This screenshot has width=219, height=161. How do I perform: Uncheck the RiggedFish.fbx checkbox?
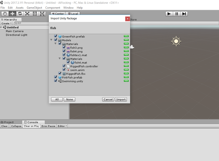click(60, 73)
